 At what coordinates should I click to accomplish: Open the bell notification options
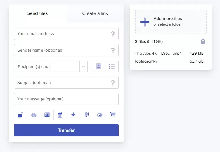(34, 115)
